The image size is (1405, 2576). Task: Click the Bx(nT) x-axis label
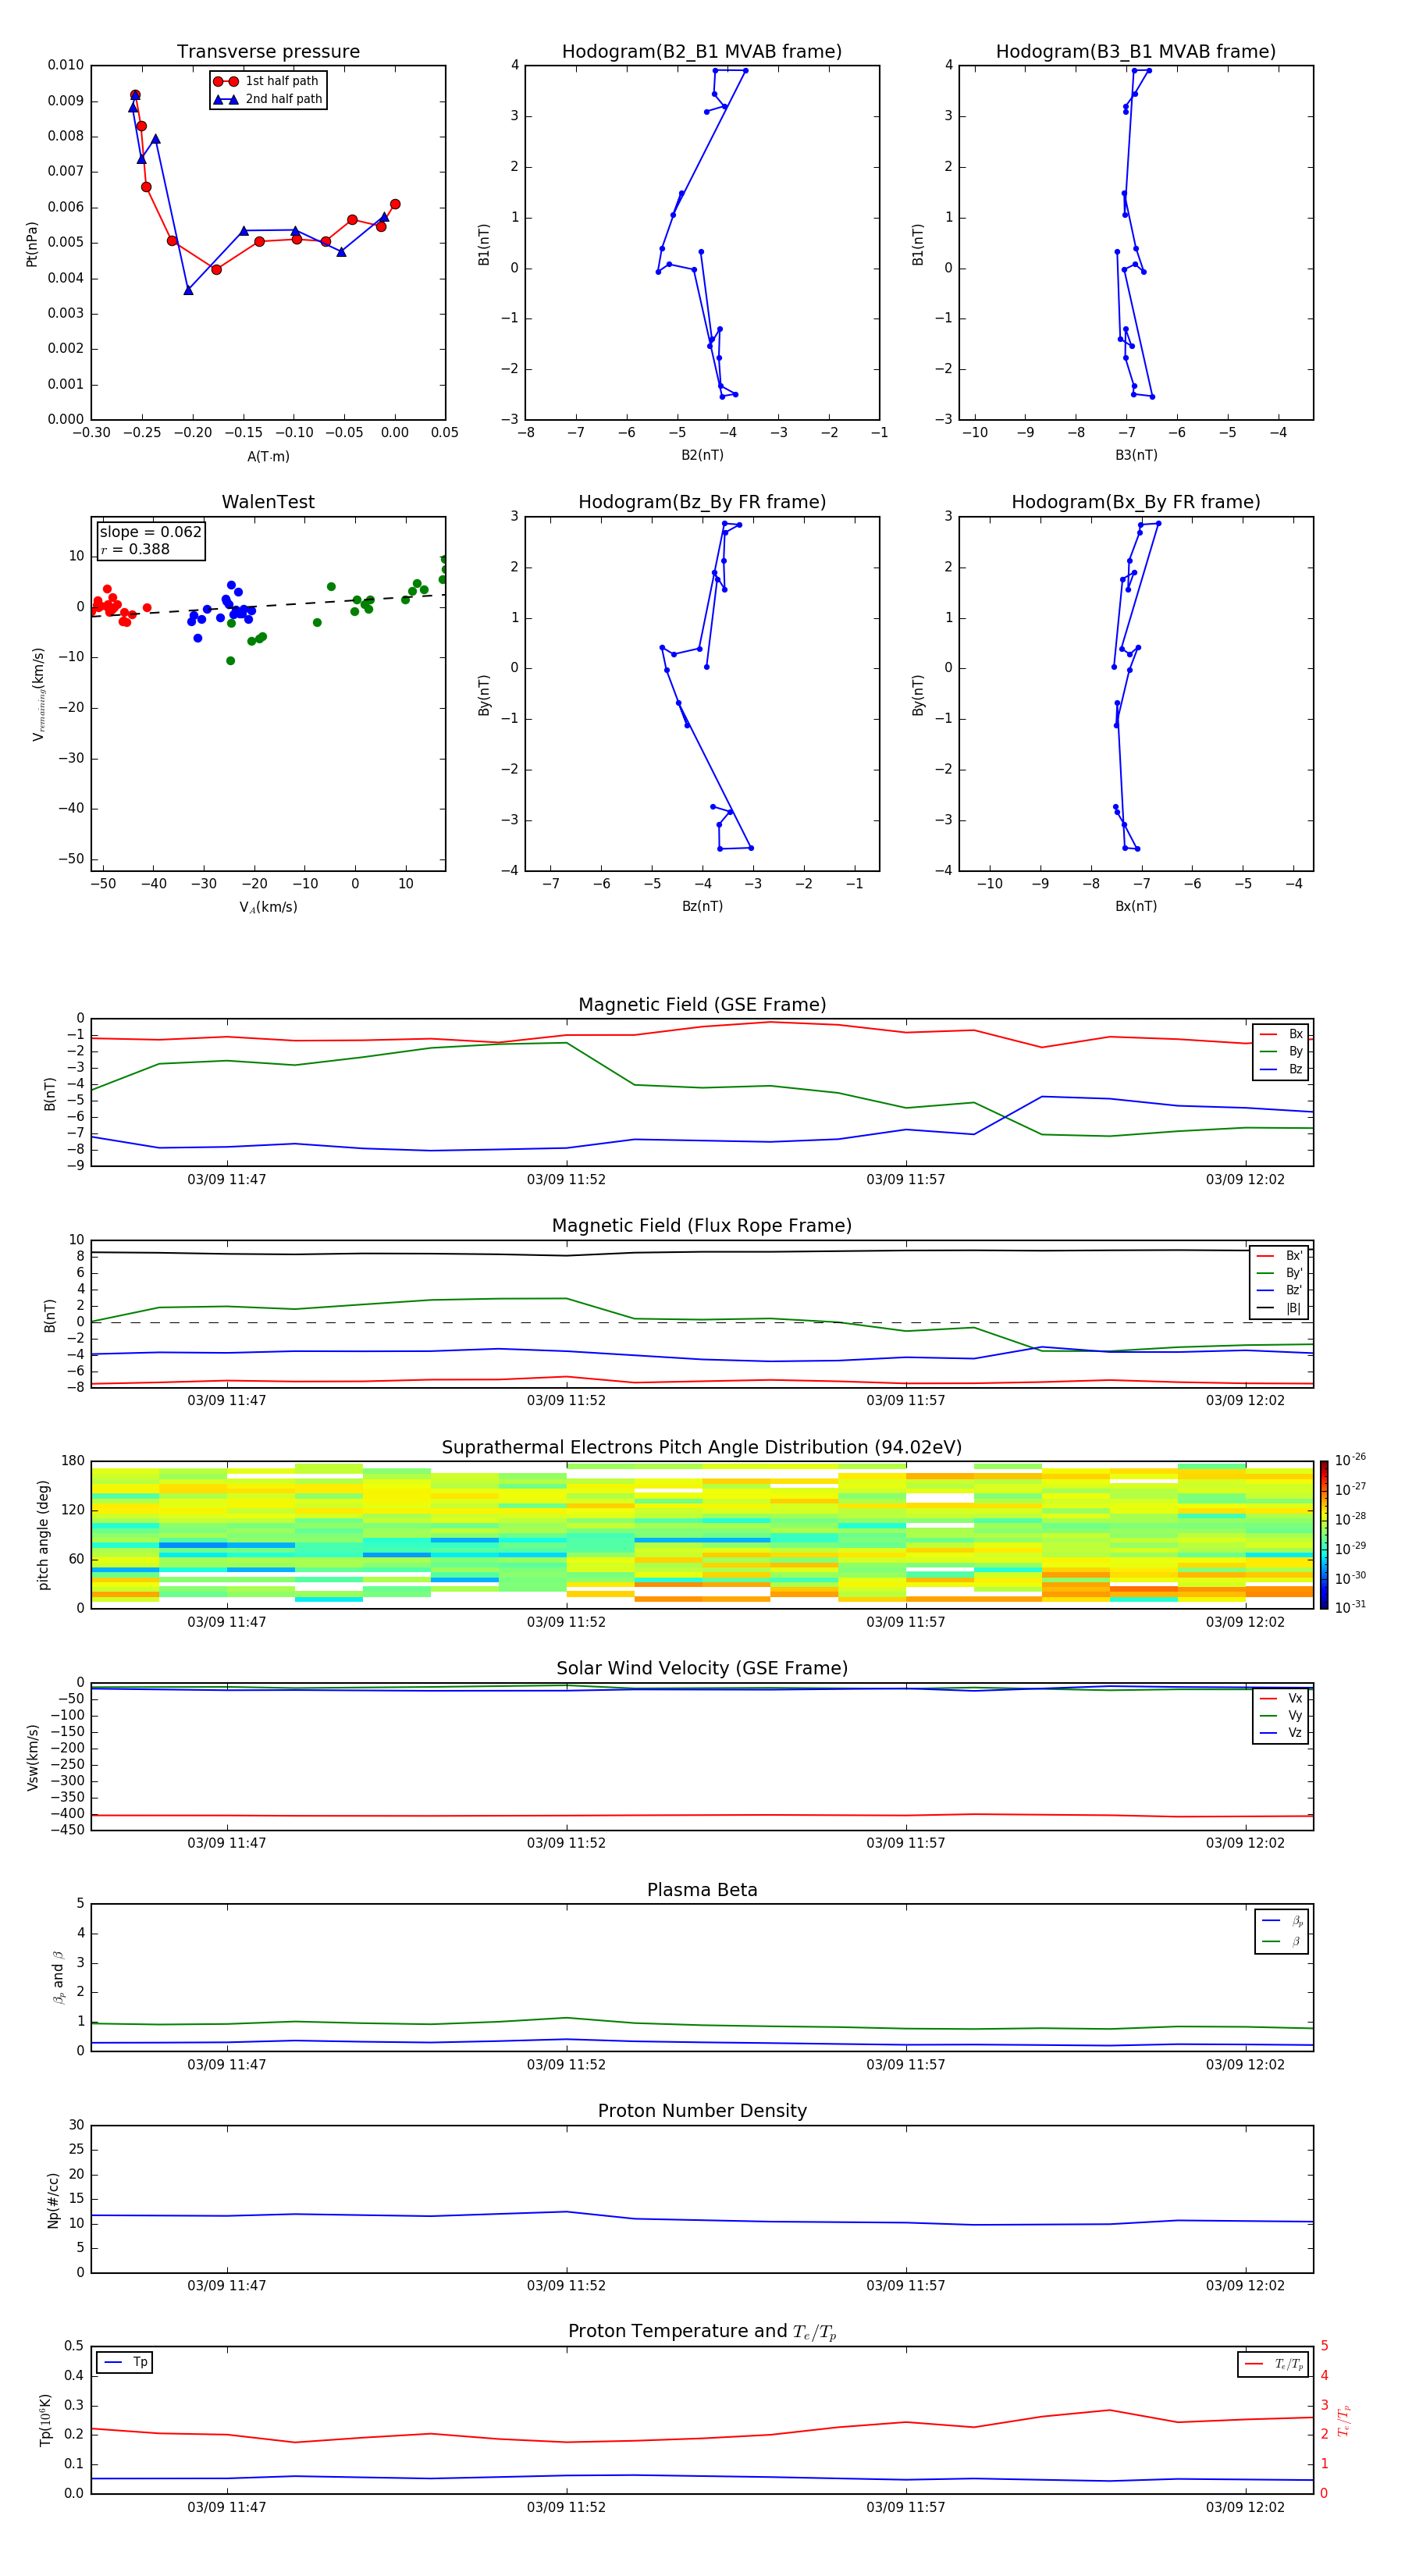tap(1136, 906)
